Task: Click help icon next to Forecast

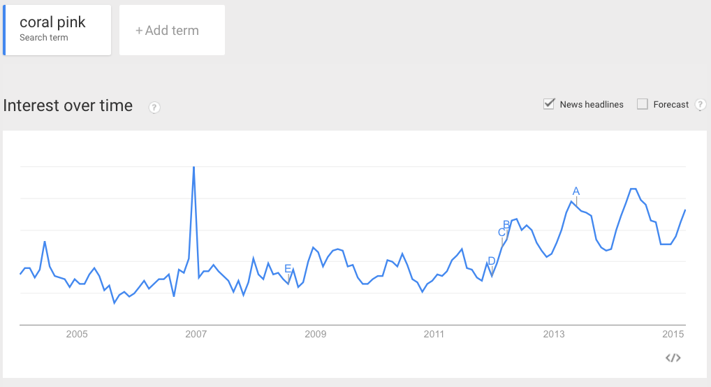Action: point(700,105)
